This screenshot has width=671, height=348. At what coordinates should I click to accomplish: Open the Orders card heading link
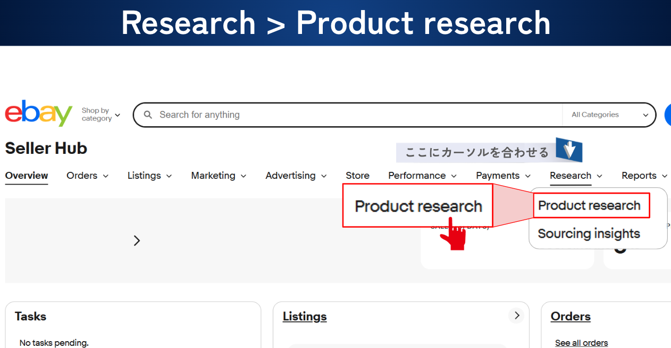[571, 317]
